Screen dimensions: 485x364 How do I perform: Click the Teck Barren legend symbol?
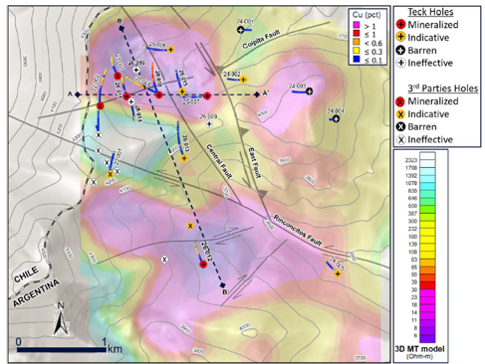[401, 51]
